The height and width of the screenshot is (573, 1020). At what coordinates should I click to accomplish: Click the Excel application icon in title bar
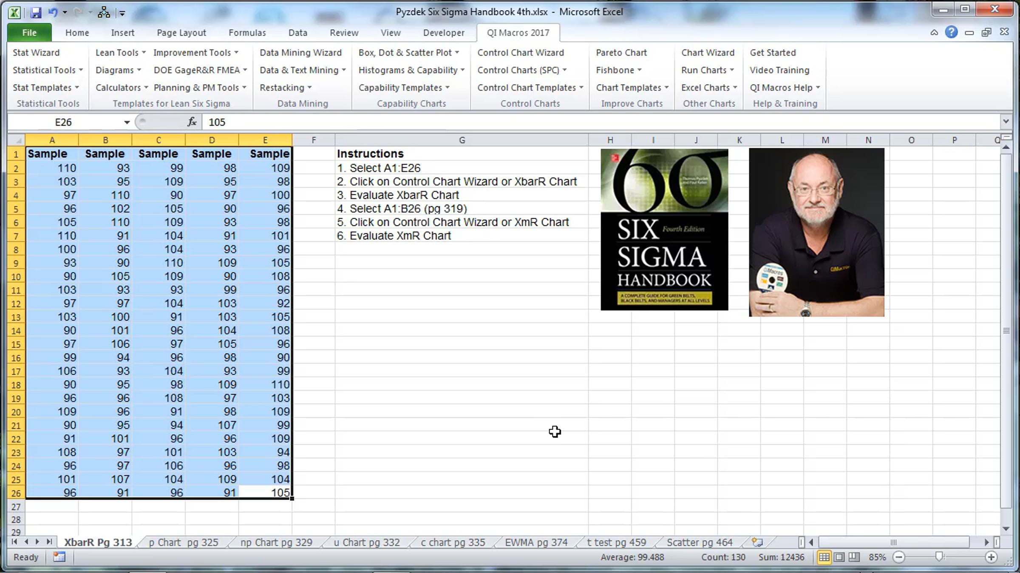tap(14, 12)
